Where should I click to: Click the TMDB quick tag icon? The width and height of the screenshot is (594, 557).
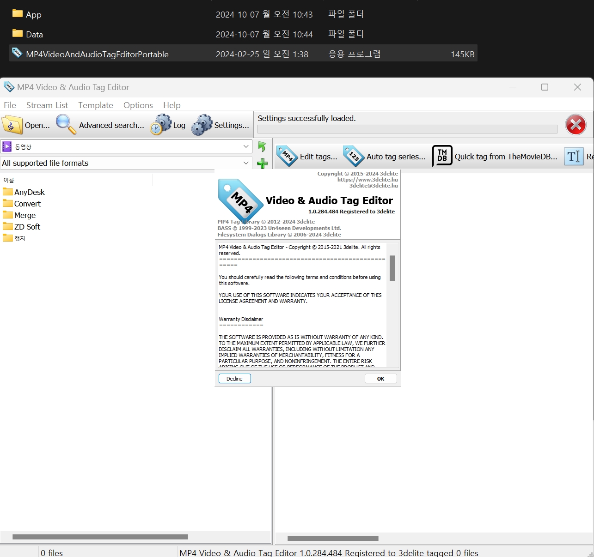point(442,156)
